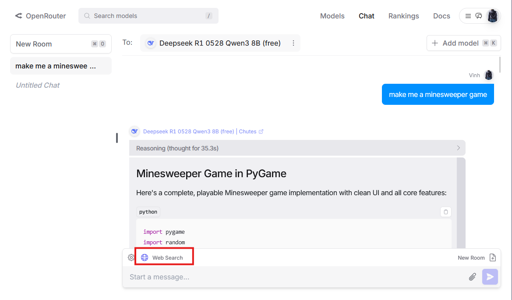Open the Chutes provider link

tap(251, 132)
